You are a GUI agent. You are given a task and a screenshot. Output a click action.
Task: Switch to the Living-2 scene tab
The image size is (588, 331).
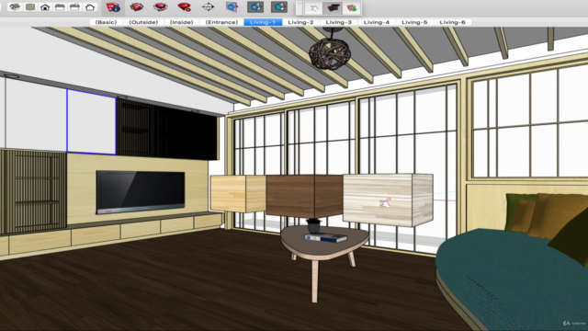(300, 22)
